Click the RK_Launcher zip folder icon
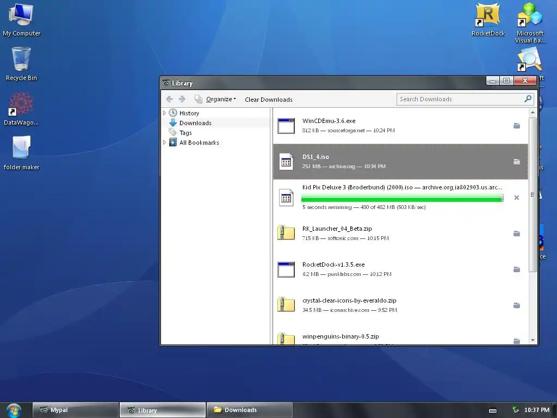This screenshot has width=557, height=418. click(286, 233)
